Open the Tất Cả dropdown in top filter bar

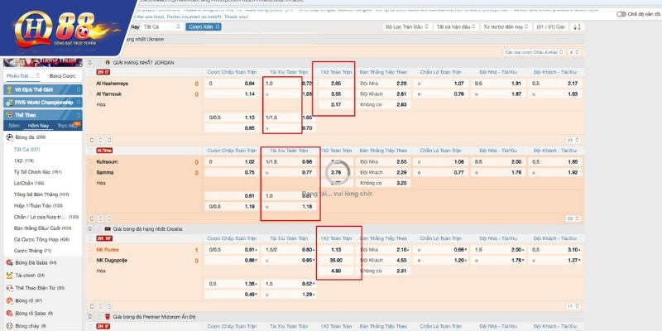[x=162, y=26]
